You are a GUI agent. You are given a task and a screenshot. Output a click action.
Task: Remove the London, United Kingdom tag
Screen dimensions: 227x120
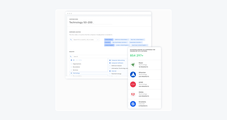(129, 45)
